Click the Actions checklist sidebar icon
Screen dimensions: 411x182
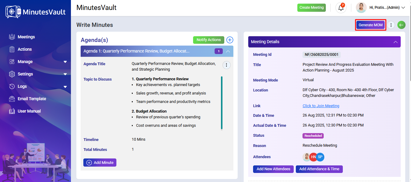point(12,49)
